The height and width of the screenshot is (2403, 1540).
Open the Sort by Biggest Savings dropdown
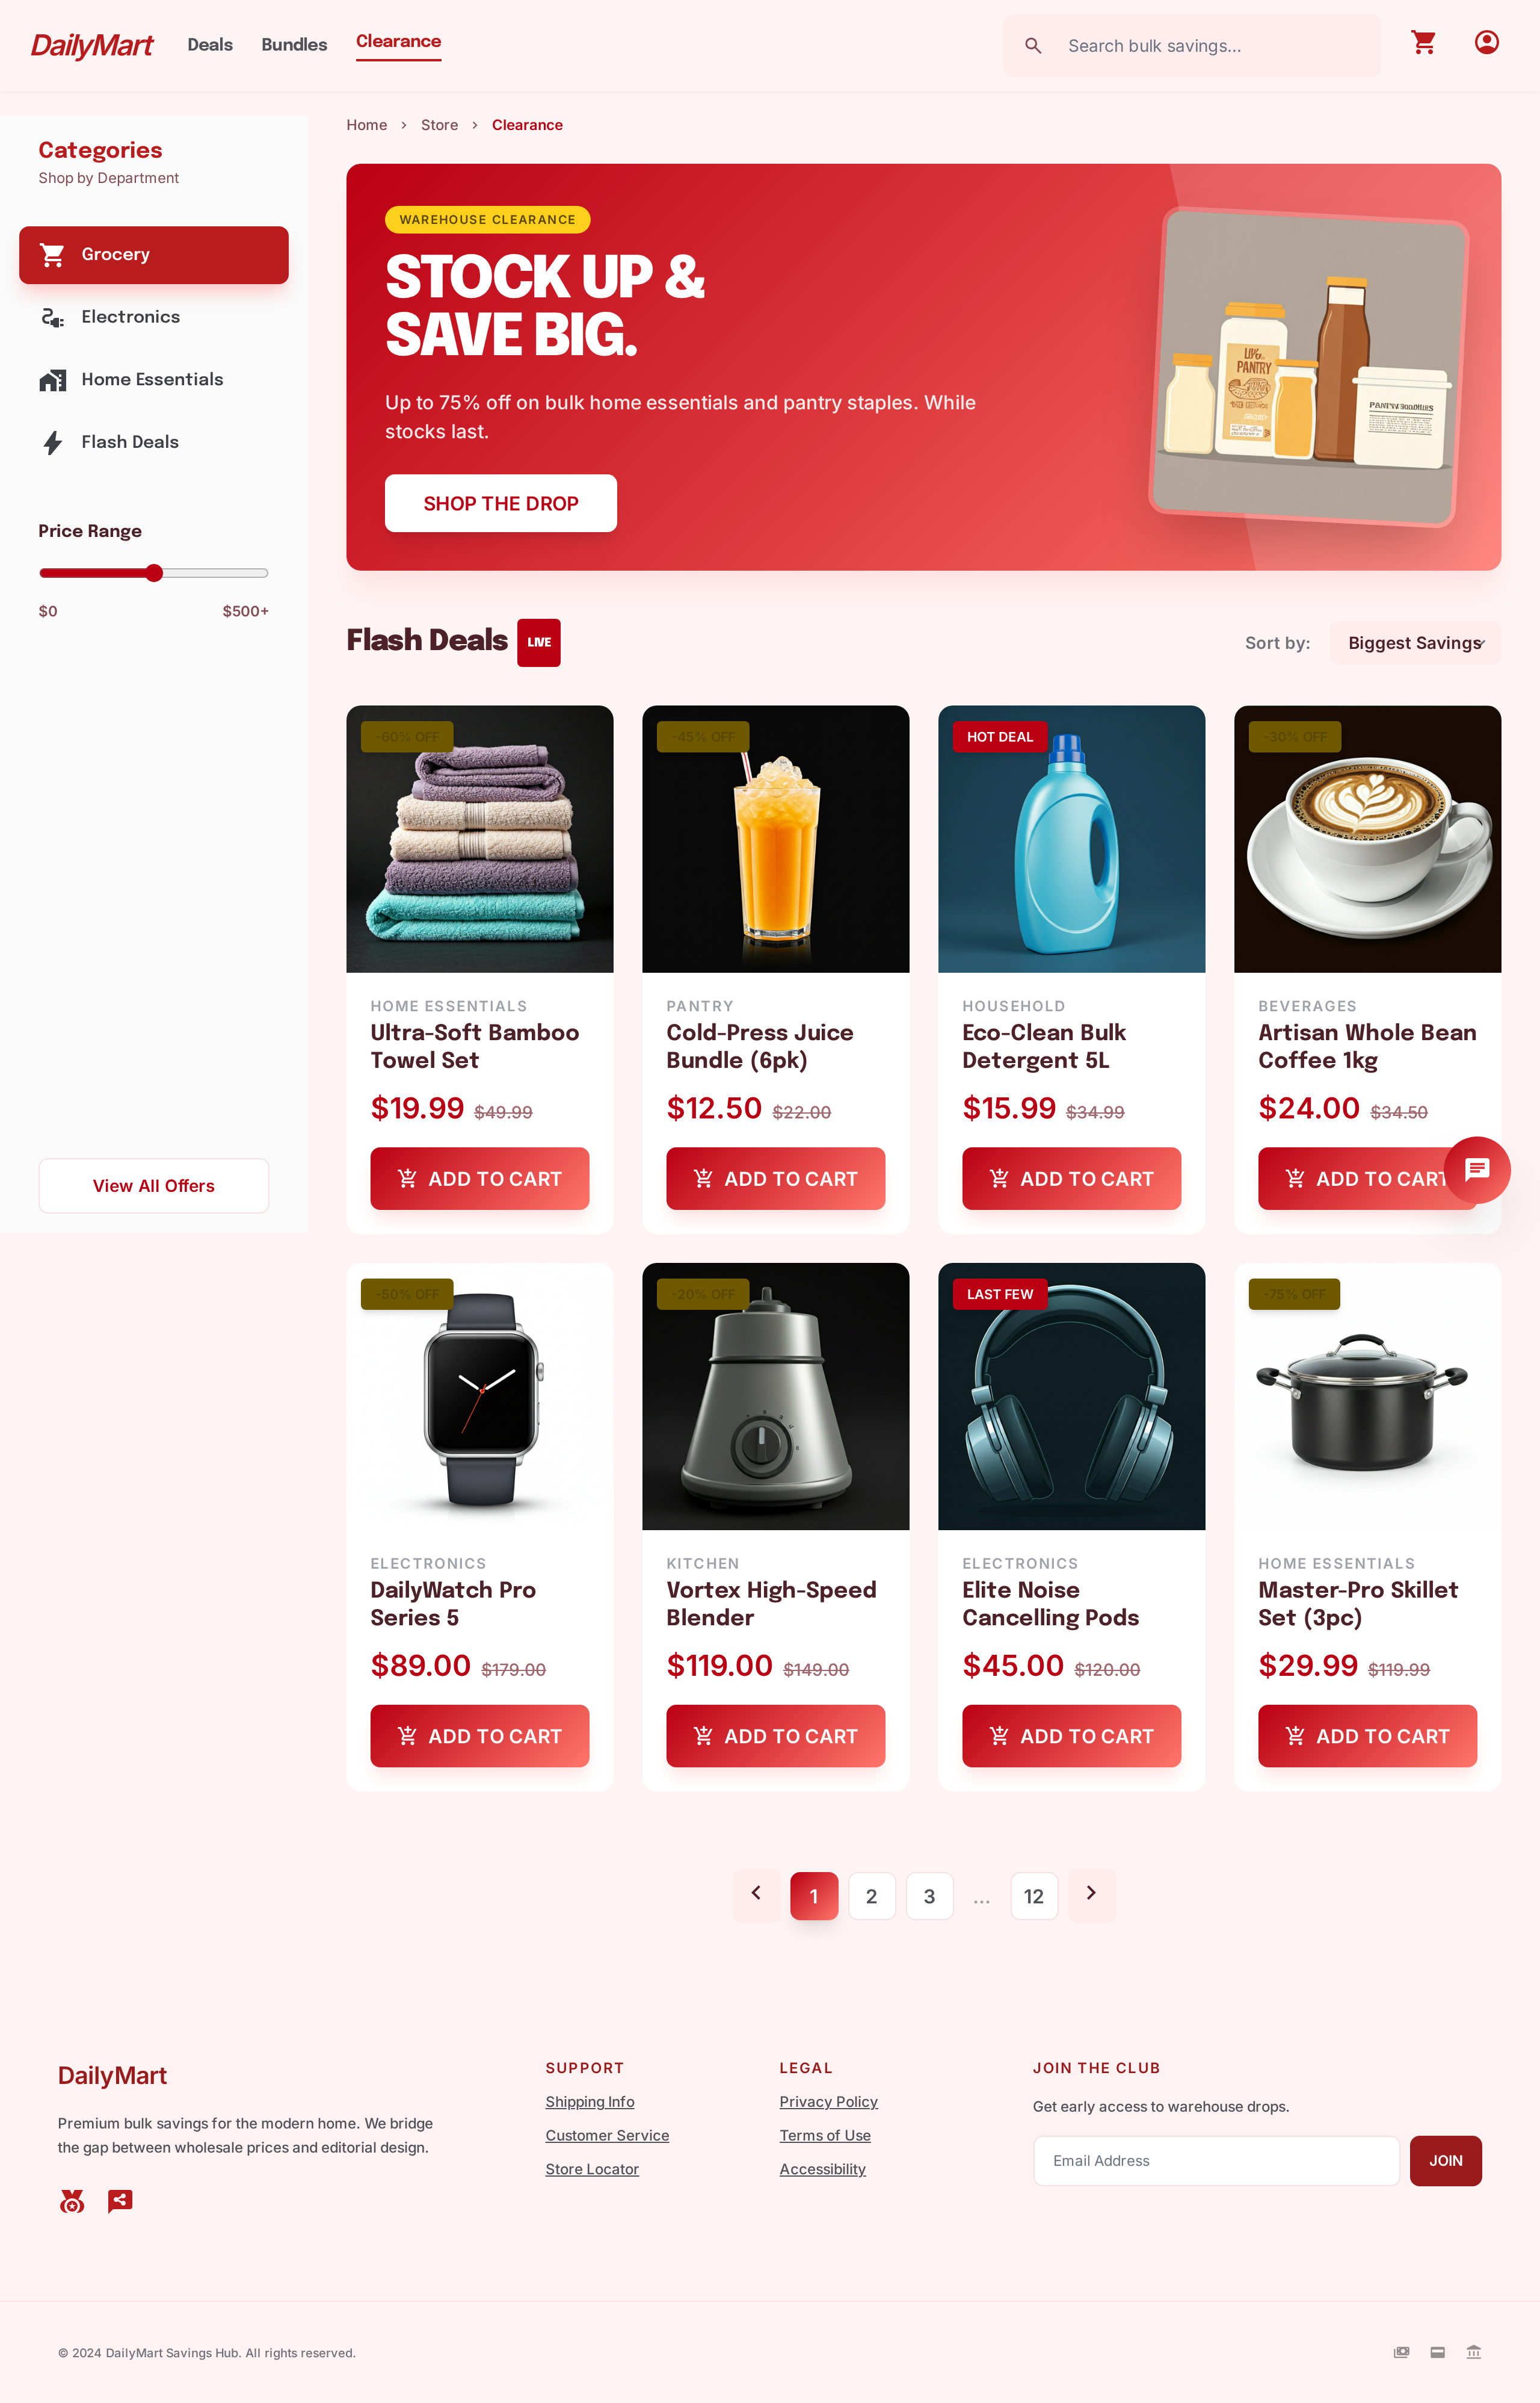1414,643
